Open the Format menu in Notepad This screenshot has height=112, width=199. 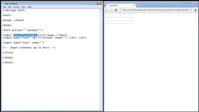[x=16, y=7]
